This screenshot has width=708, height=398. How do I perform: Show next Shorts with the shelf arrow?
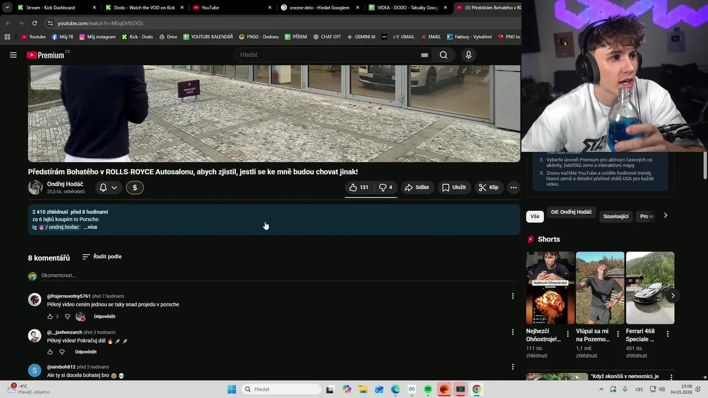[x=673, y=296]
